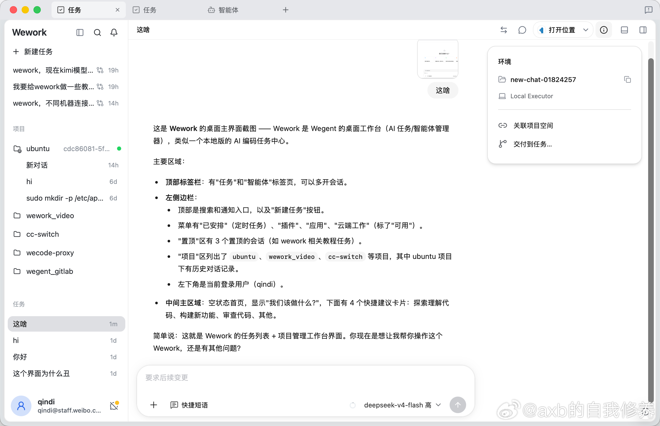660x426 pixels.
Task: Toggle the muted notification bell near qindi
Action: click(114, 406)
